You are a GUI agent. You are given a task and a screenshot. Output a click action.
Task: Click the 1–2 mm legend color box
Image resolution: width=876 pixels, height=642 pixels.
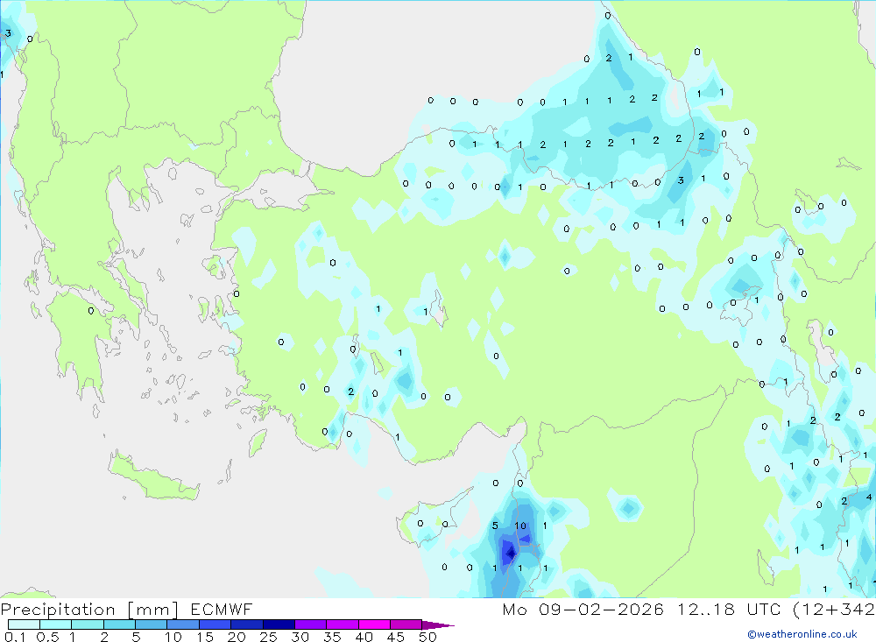(88, 624)
